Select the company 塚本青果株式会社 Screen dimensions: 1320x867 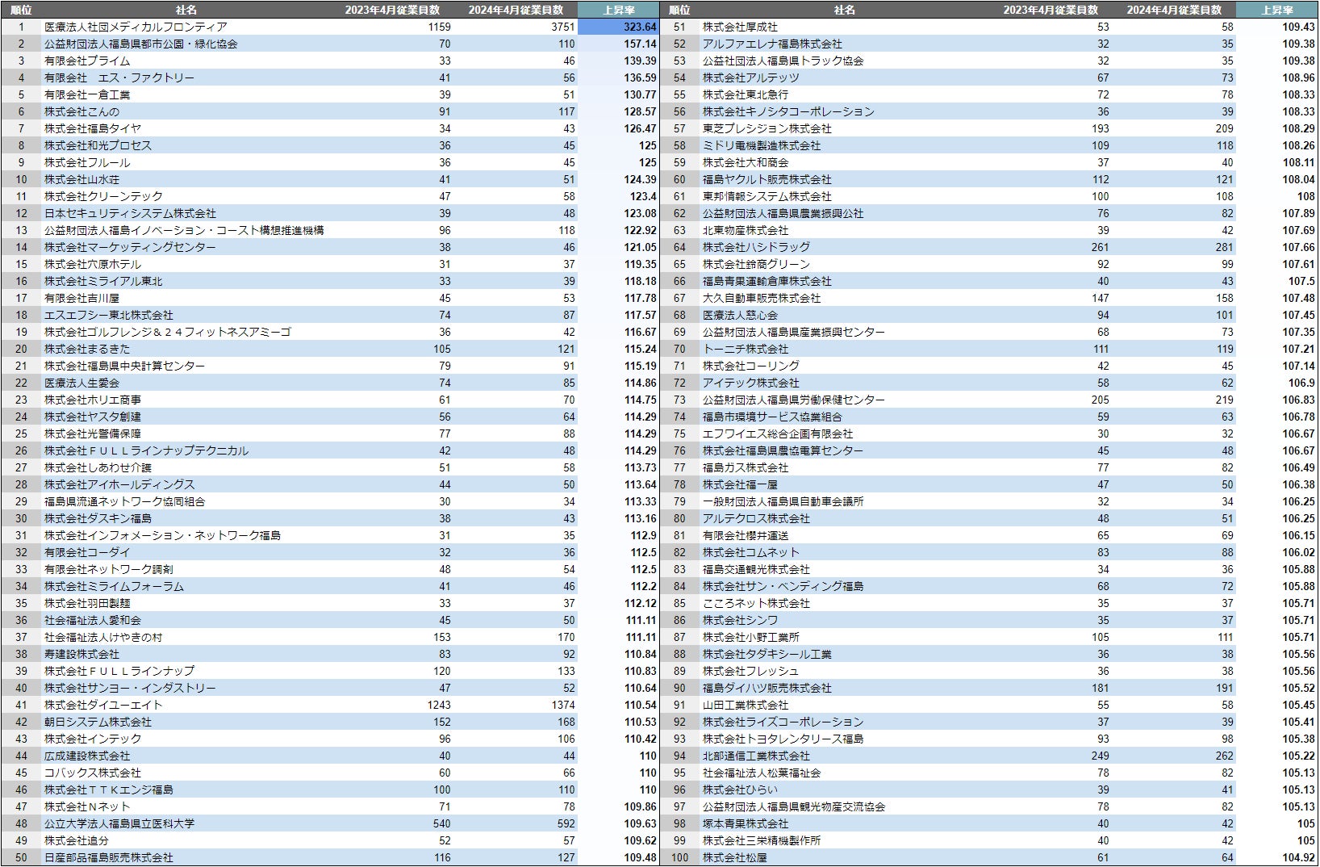coord(746,823)
